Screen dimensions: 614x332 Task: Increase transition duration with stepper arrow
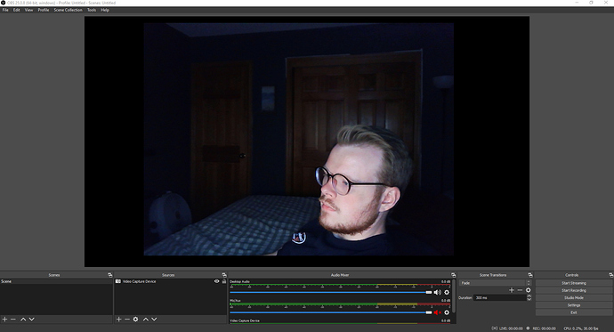pos(529,296)
